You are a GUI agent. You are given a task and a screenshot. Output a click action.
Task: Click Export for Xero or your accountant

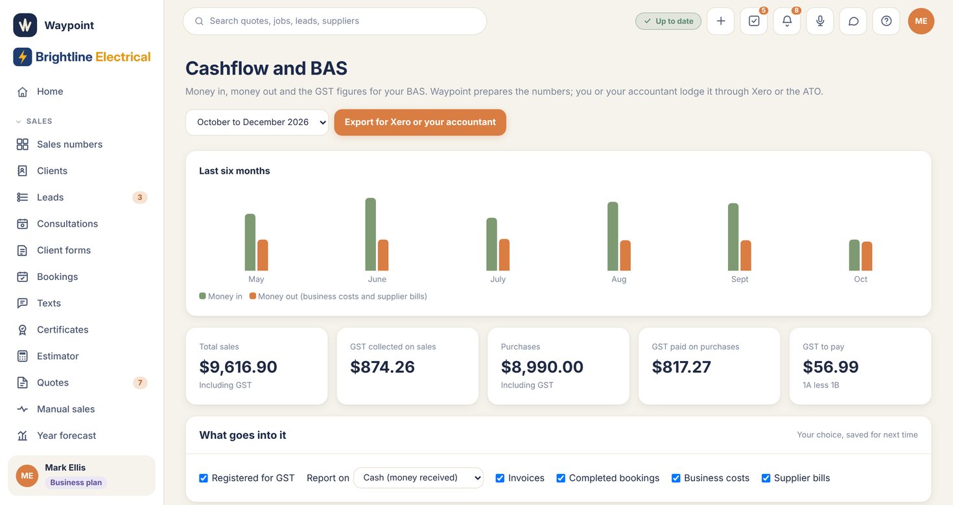[x=420, y=123]
